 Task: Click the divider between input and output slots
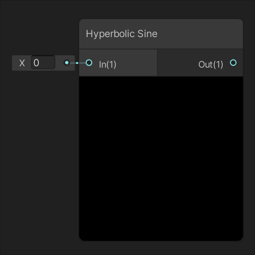point(157,62)
